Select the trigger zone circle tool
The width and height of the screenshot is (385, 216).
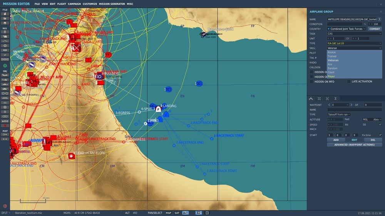pos(5,107)
